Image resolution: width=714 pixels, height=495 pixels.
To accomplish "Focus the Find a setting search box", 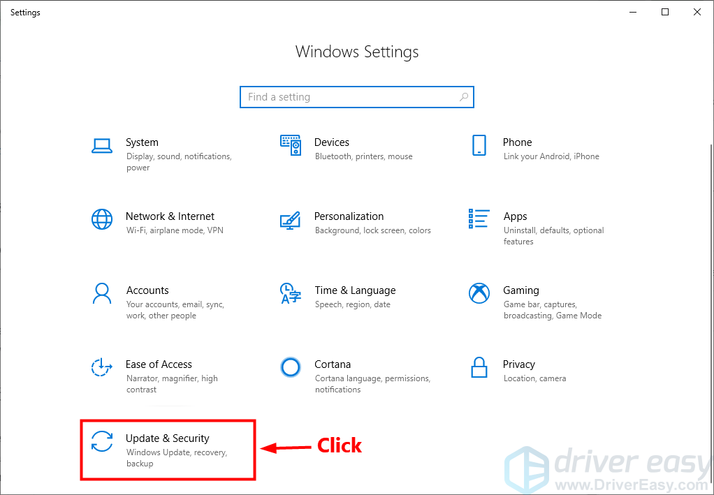I will point(356,97).
